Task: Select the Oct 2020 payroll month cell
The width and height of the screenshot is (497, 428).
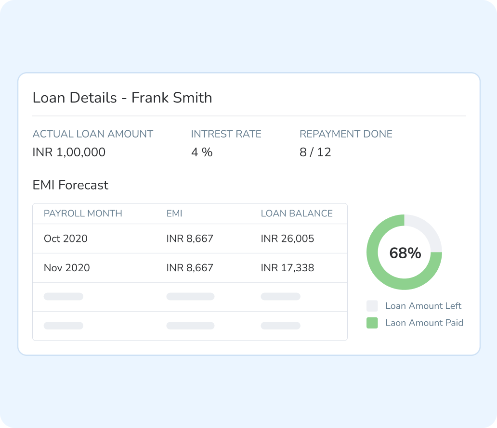Action: pos(65,239)
